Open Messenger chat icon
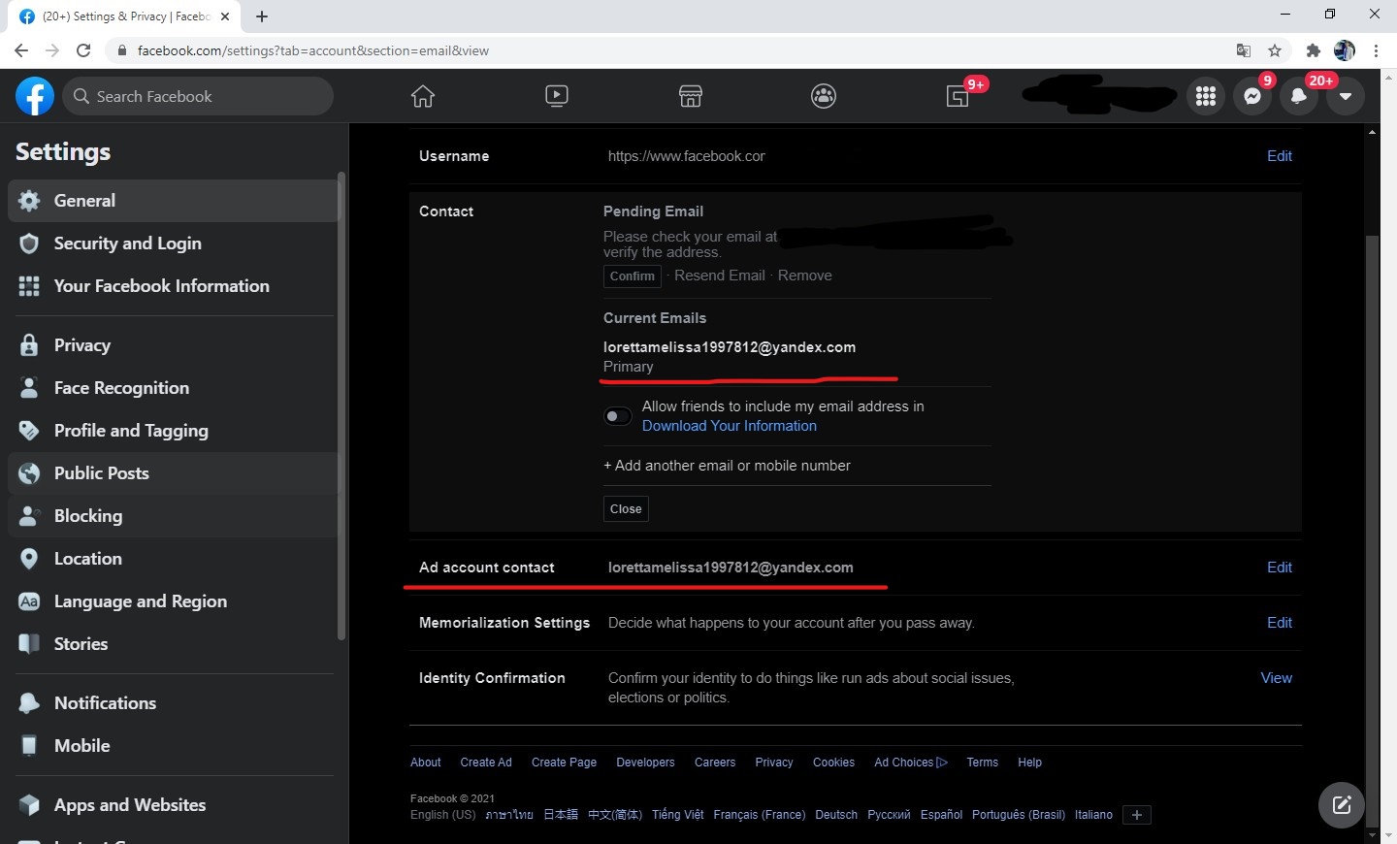The image size is (1397, 844). 1252,96
